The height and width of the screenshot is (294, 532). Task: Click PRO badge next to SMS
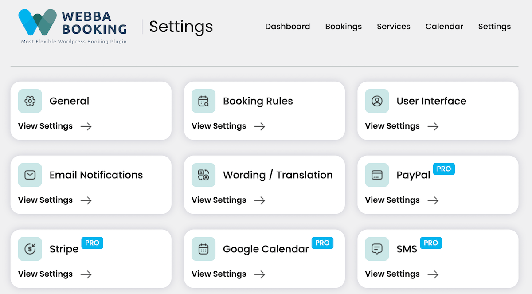pos(431,243)
